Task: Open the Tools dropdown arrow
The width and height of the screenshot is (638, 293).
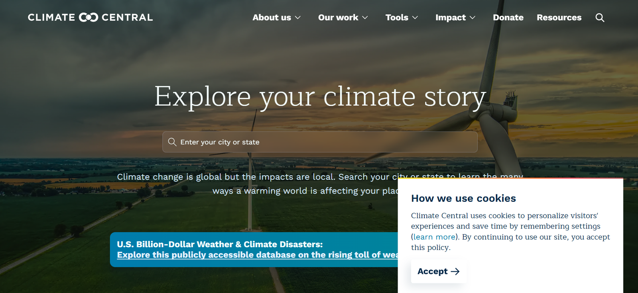Action: coord(415,18)
